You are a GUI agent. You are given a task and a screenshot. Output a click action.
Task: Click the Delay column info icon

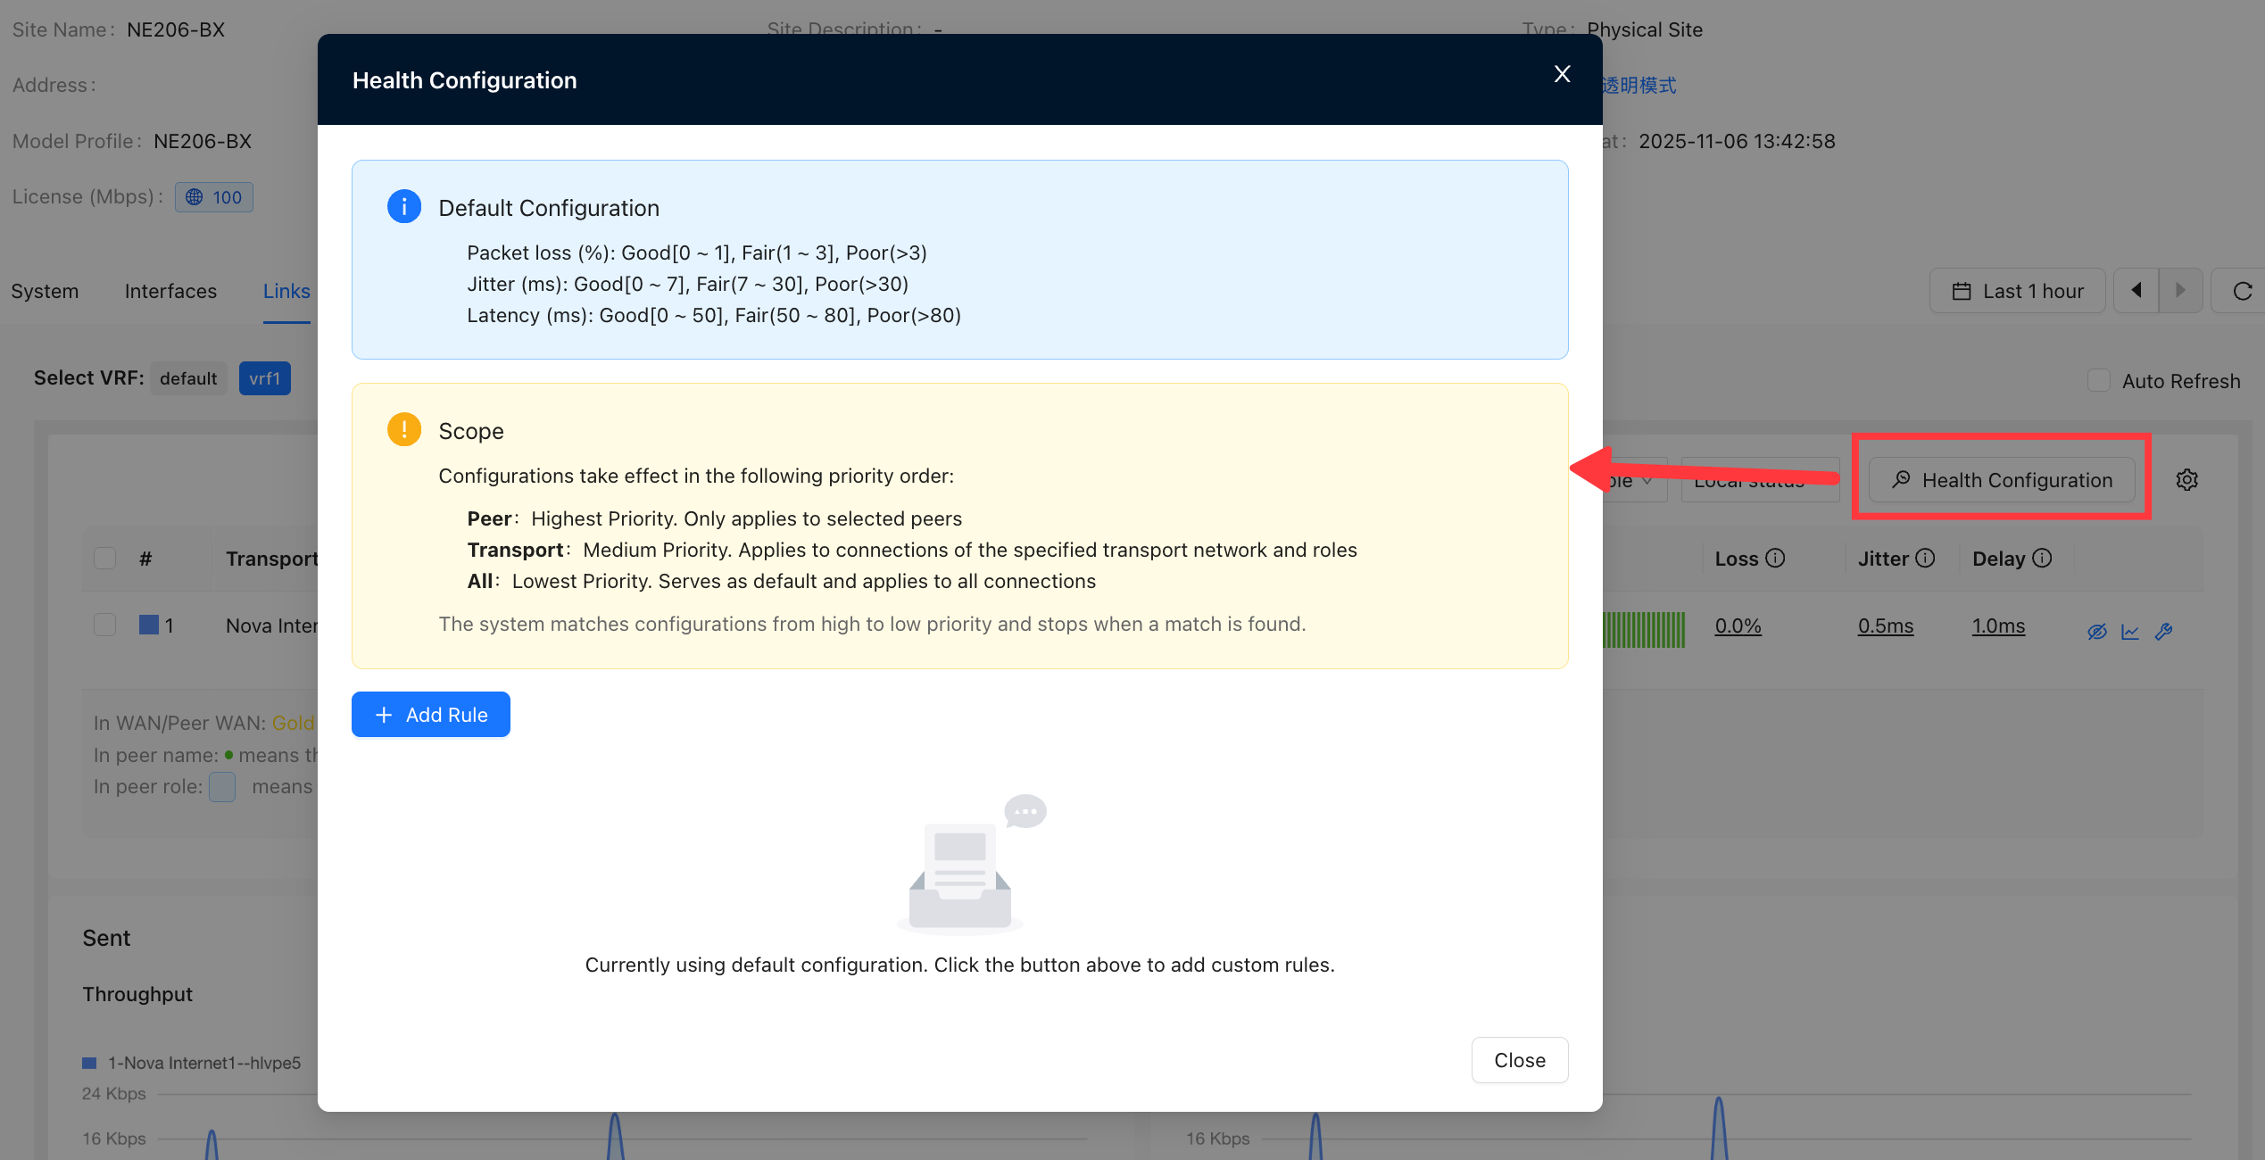pyautogui.click(x=2042, y=558)
